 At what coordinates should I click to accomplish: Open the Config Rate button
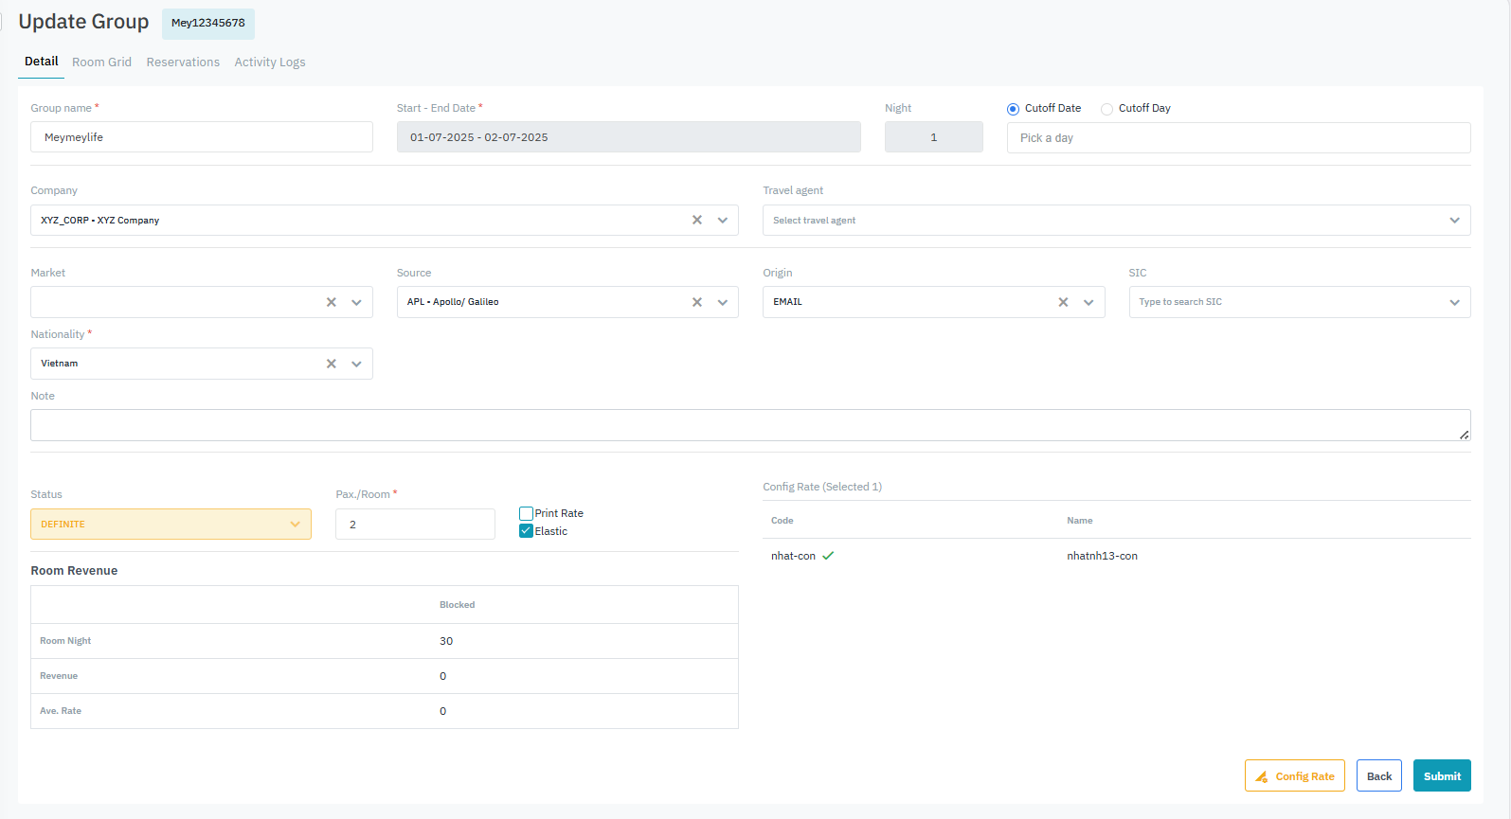[x=1294, y=776]
